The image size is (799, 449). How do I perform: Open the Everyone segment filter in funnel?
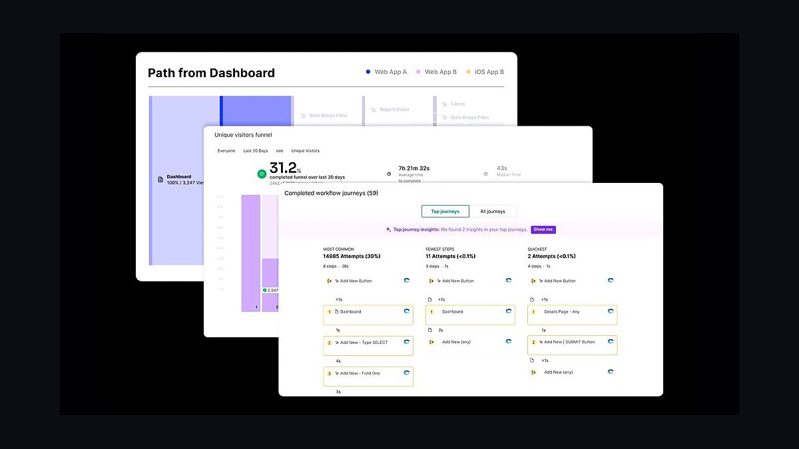point(226,151)
